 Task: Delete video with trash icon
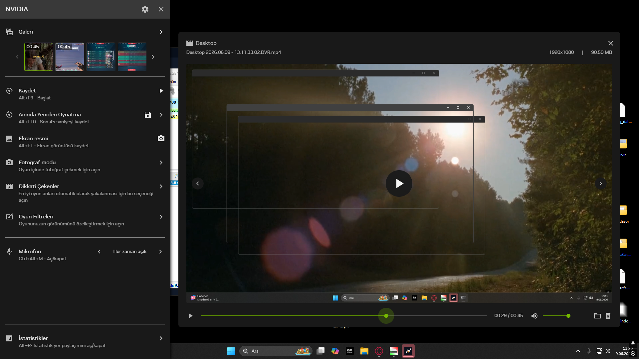click(x=608, y=316)
